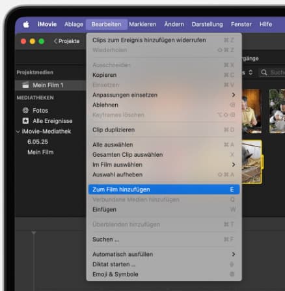Choose Einfügen menu entry

pyautogui.click(x=164, y=210)
